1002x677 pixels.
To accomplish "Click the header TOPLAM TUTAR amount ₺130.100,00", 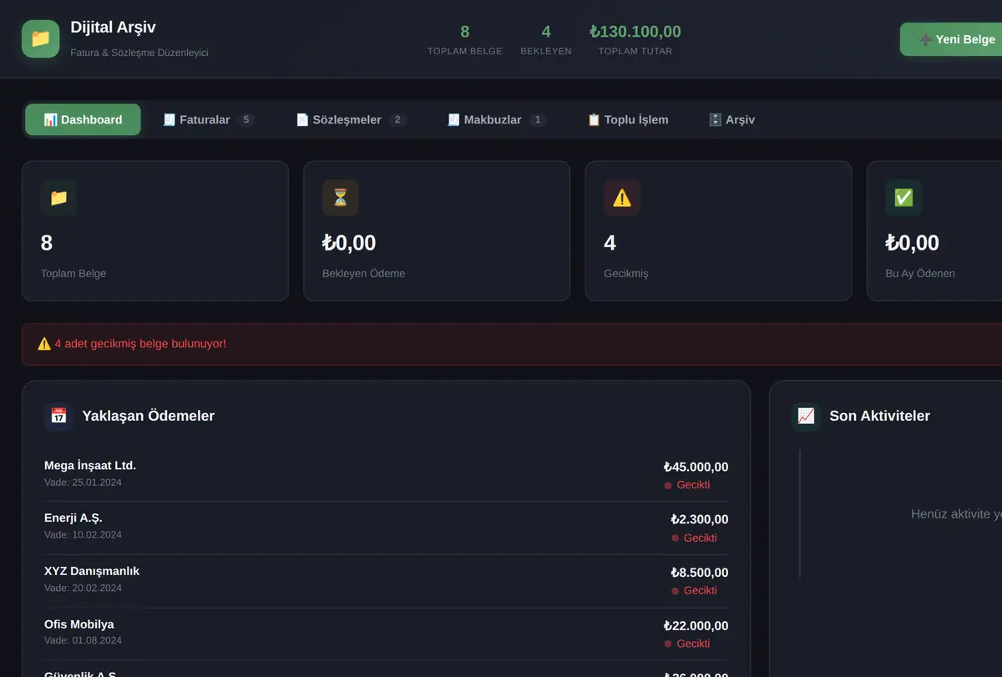I will (x=635, y=32).
